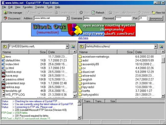Image resolution: width=166 pixels, height=125 pixels.
Task: Follow the click here banner link
Action: [83, 38]
